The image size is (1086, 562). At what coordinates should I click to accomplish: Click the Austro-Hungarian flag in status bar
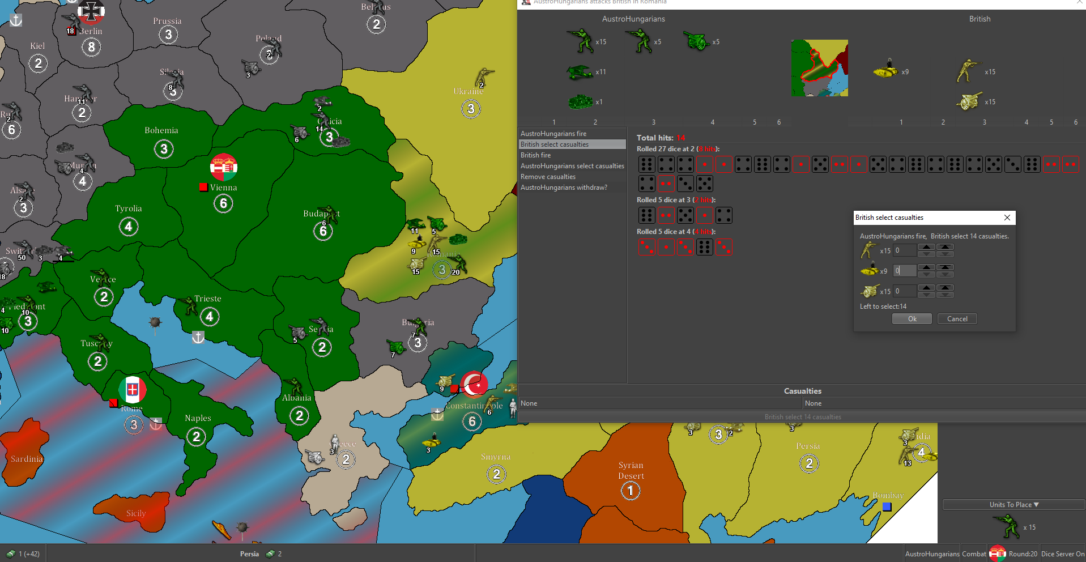pyautogui.click(x=997, y=554)
